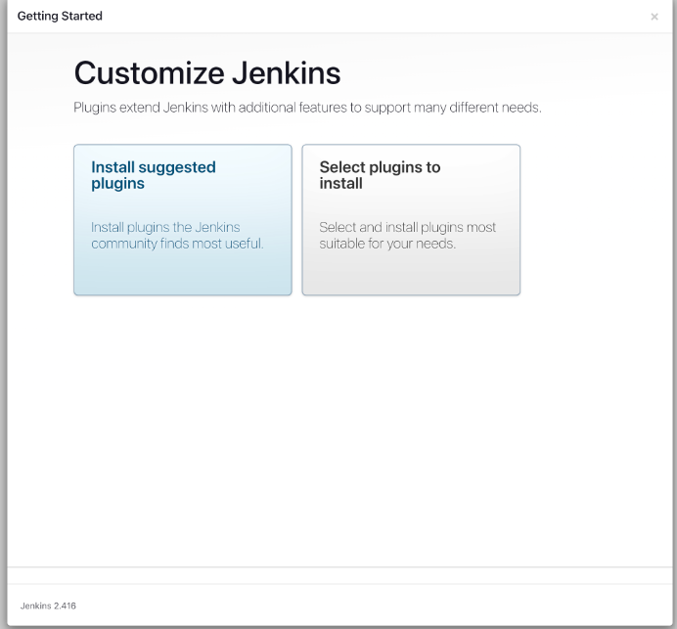677x629 pixels.
Task: Choose Select plugins to install option
Action: point(411,220)
